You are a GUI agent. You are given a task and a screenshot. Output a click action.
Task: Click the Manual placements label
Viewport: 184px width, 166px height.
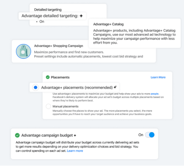pyautogui.click(x=65, y=107)
